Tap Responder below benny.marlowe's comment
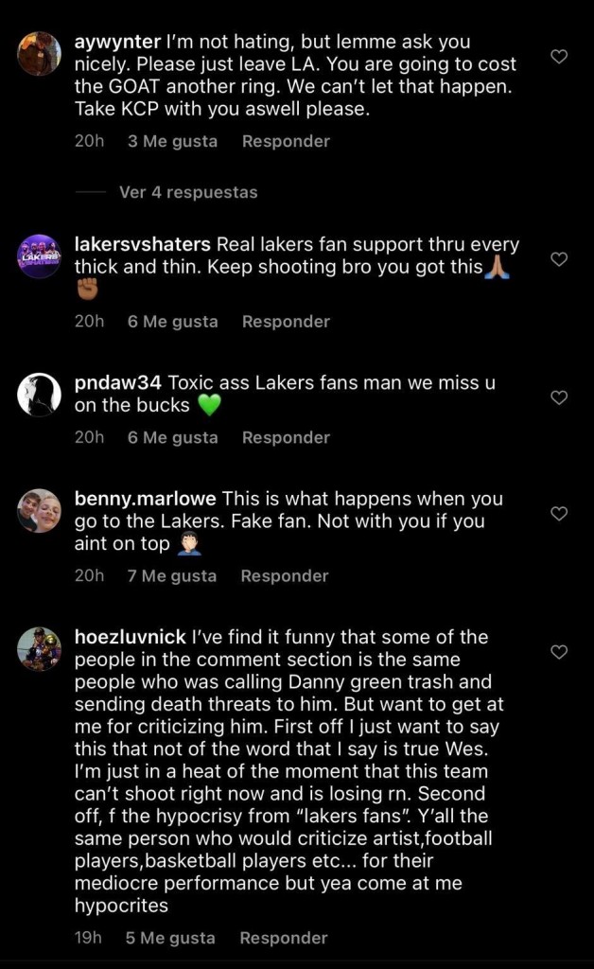The image size is (594, 969). click(x=285, y=575)
